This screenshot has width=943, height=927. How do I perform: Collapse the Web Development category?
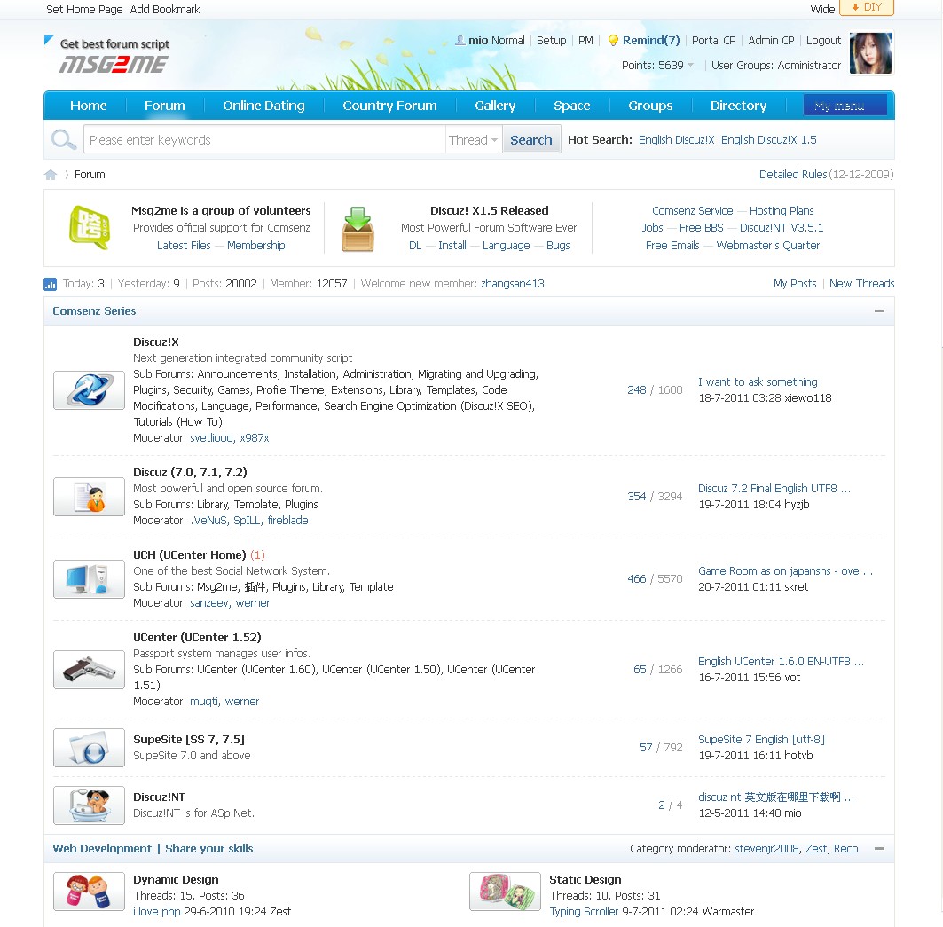point(879,848)
